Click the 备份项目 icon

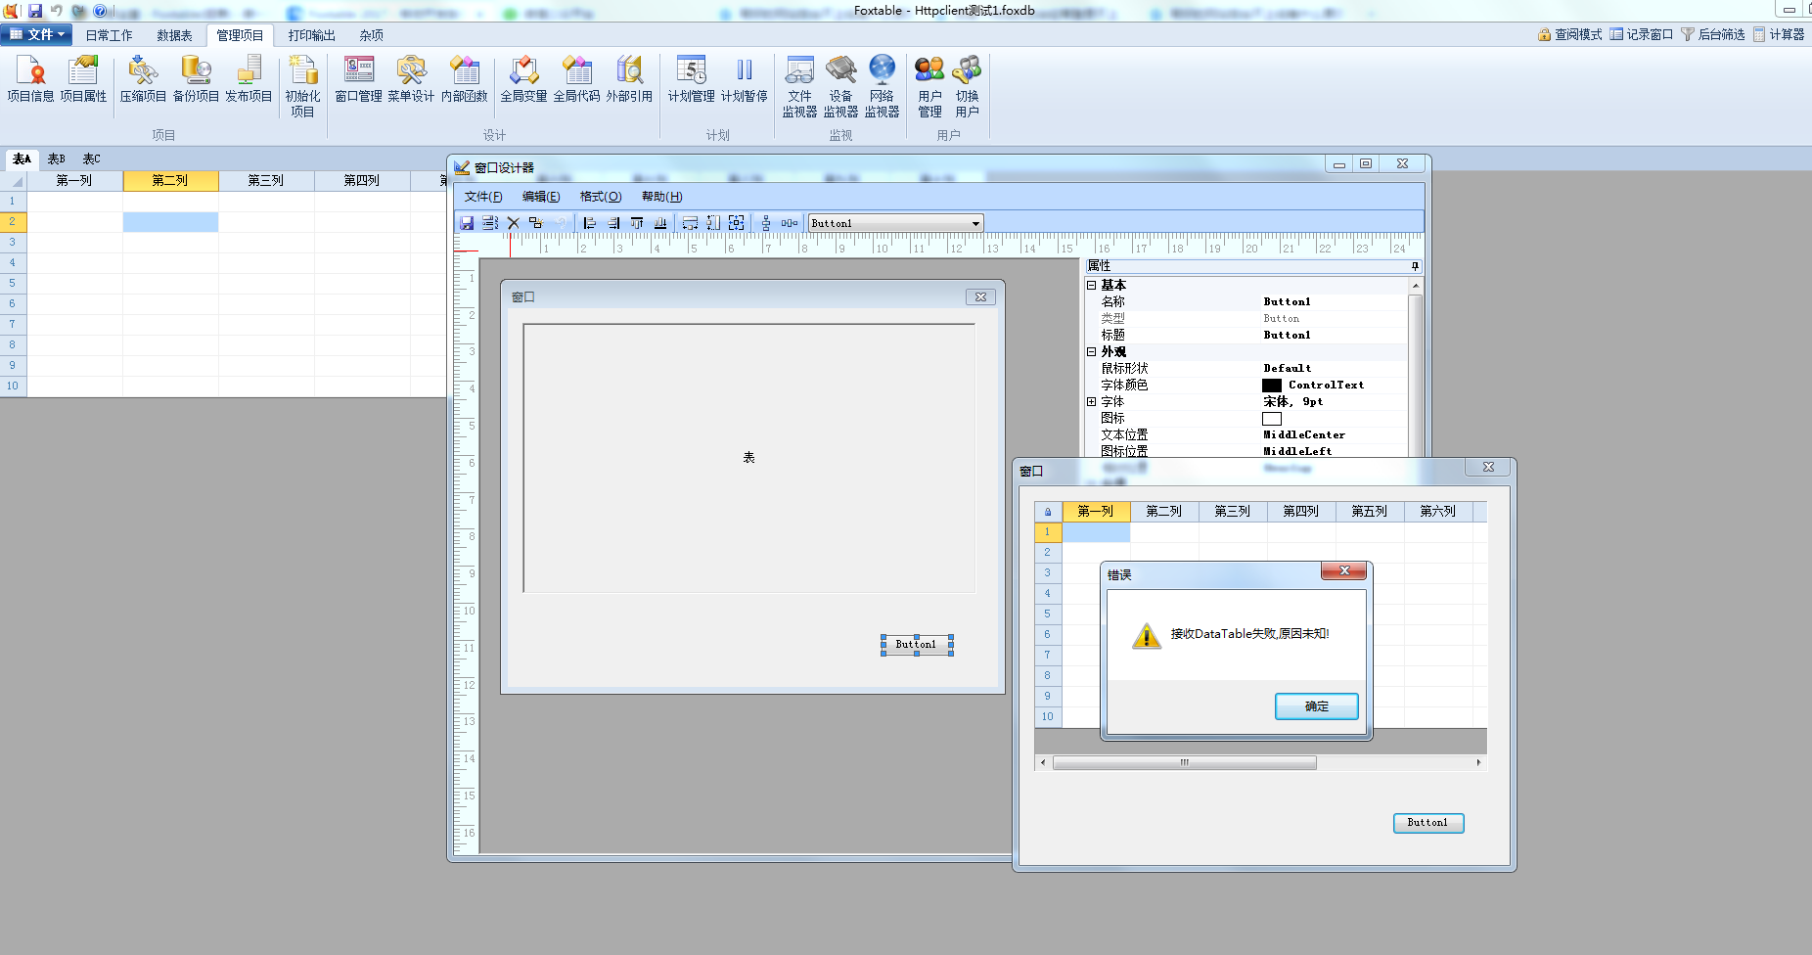click(196, 79)
